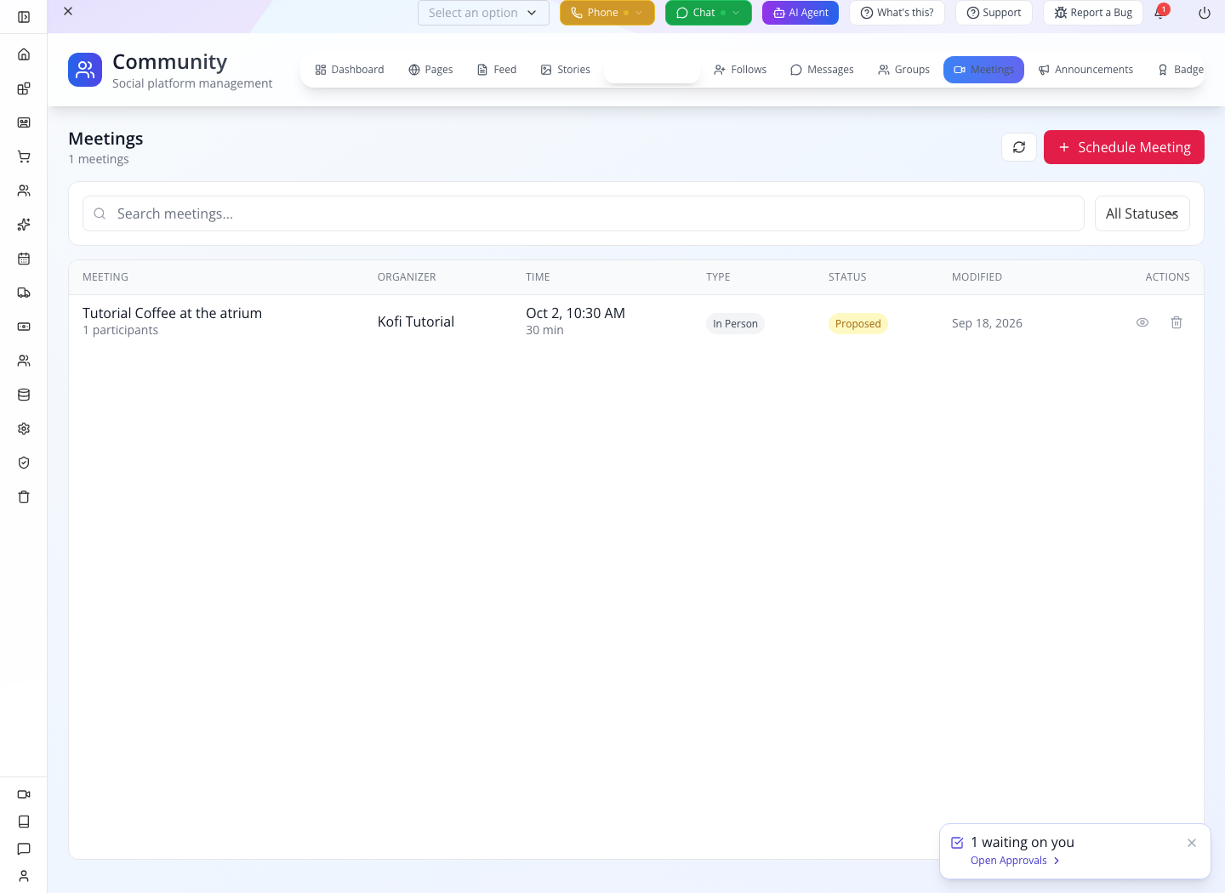Expand the Phone button dropdown arrow
Viewport: 1225px width, 893px height.
[x=639, y=13]
